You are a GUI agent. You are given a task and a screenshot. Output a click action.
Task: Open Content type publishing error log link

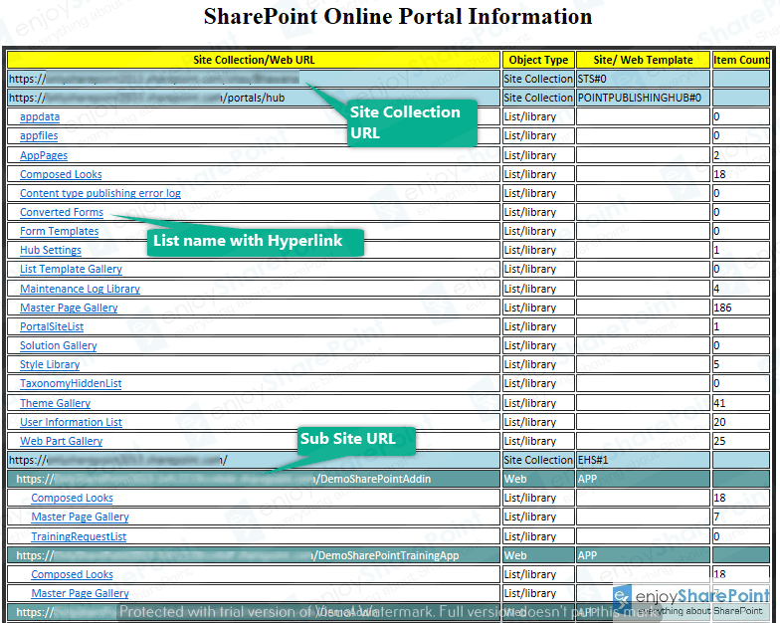pos(99,193)
